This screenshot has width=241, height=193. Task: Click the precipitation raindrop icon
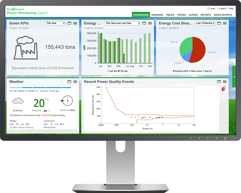(x=11, y=127)
